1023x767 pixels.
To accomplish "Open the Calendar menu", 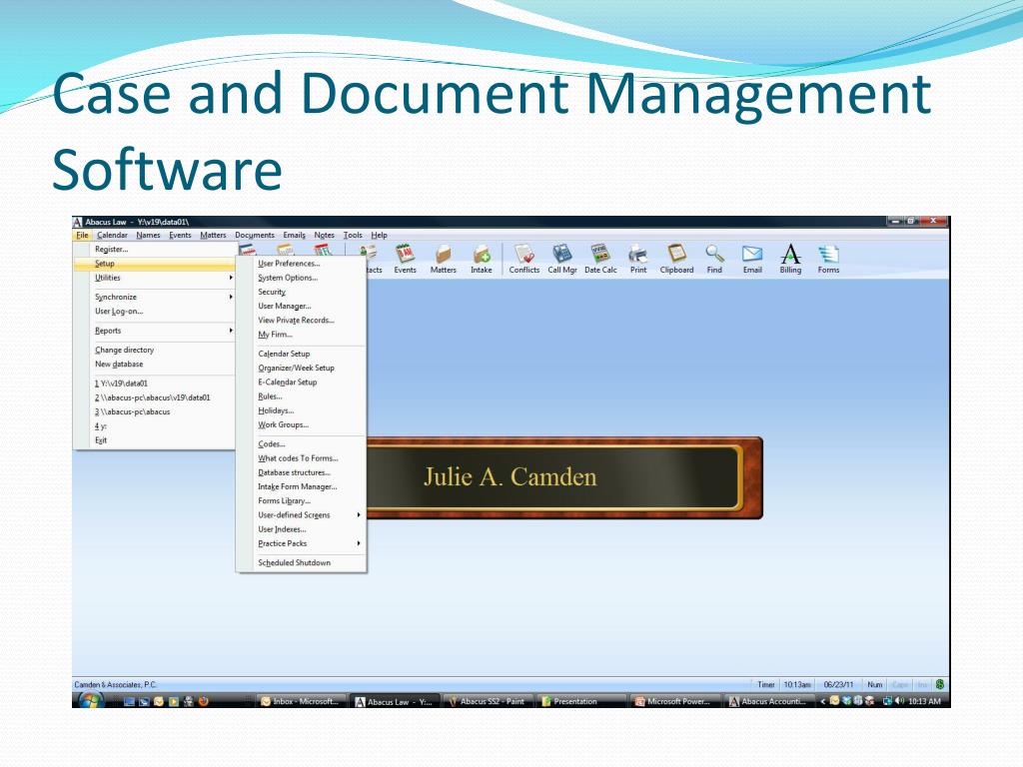I will click(112, 235).
